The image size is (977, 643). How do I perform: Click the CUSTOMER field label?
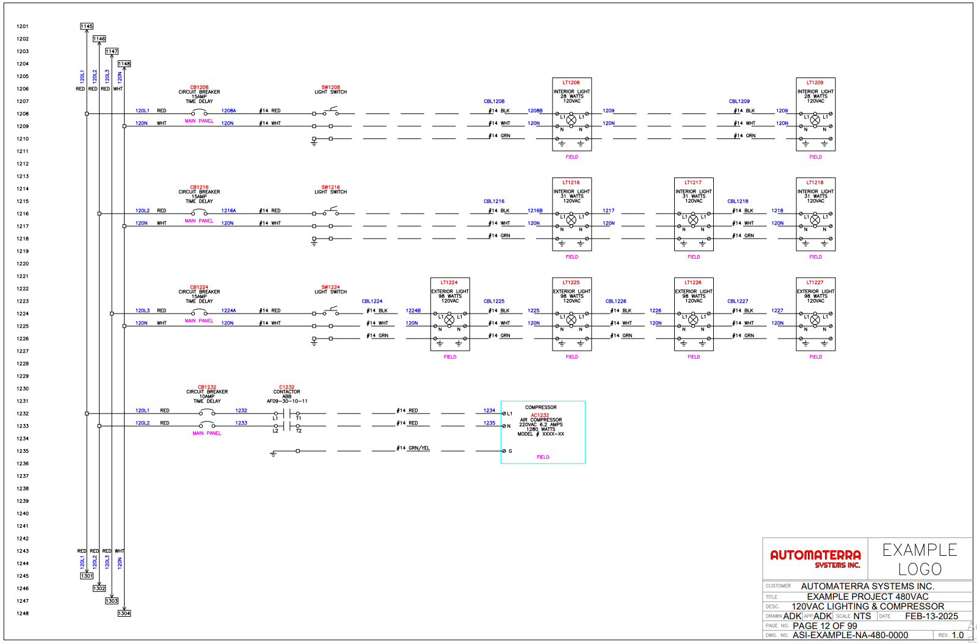(777, 586)
